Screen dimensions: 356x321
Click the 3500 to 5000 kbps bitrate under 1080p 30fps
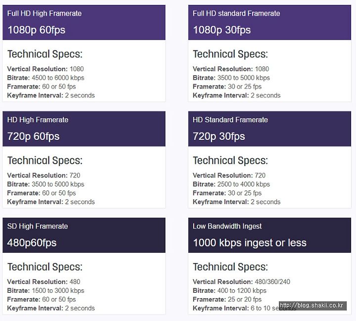pos(231,78)
